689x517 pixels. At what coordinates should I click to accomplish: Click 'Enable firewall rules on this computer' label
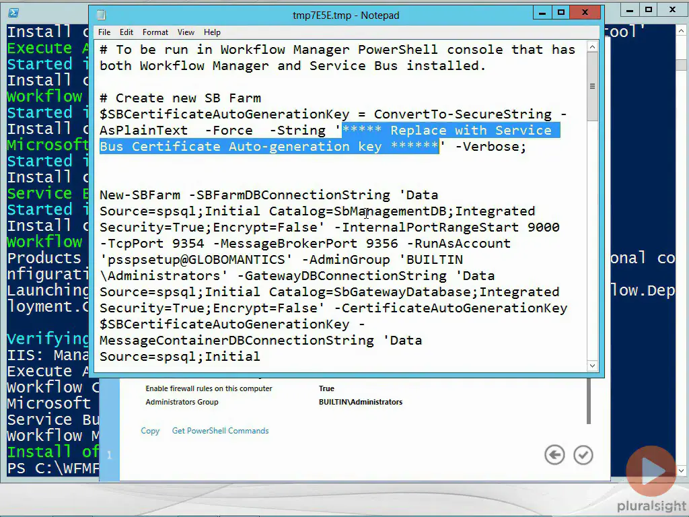tap(209, 388)
